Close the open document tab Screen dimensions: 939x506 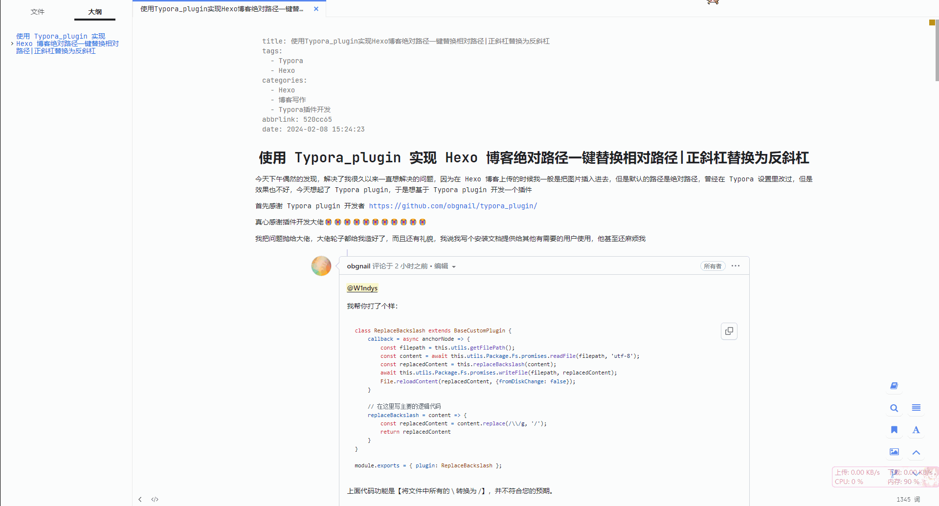pyautogui.click(x=316, y=9)
